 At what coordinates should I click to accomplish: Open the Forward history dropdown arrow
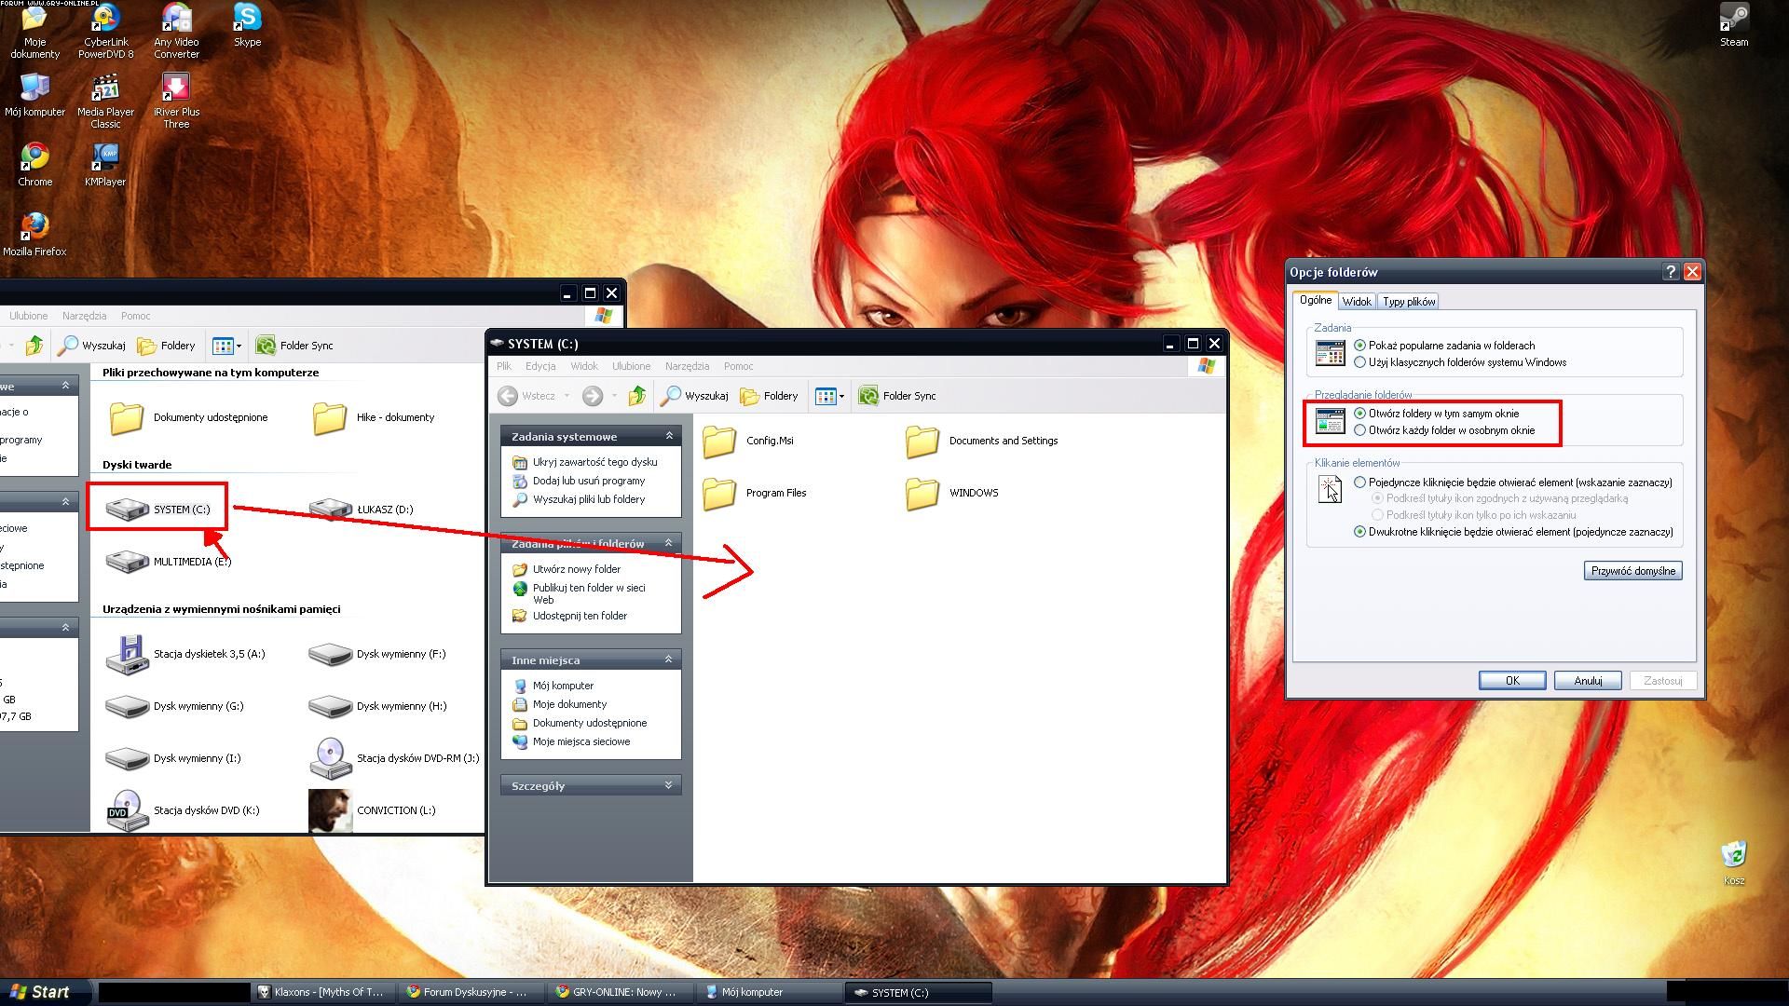[x=614, y=396]
